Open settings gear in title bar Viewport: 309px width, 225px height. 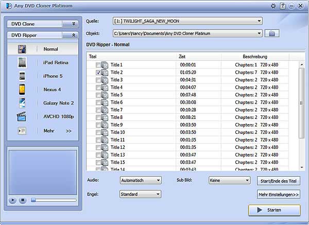tap(273, 6)
